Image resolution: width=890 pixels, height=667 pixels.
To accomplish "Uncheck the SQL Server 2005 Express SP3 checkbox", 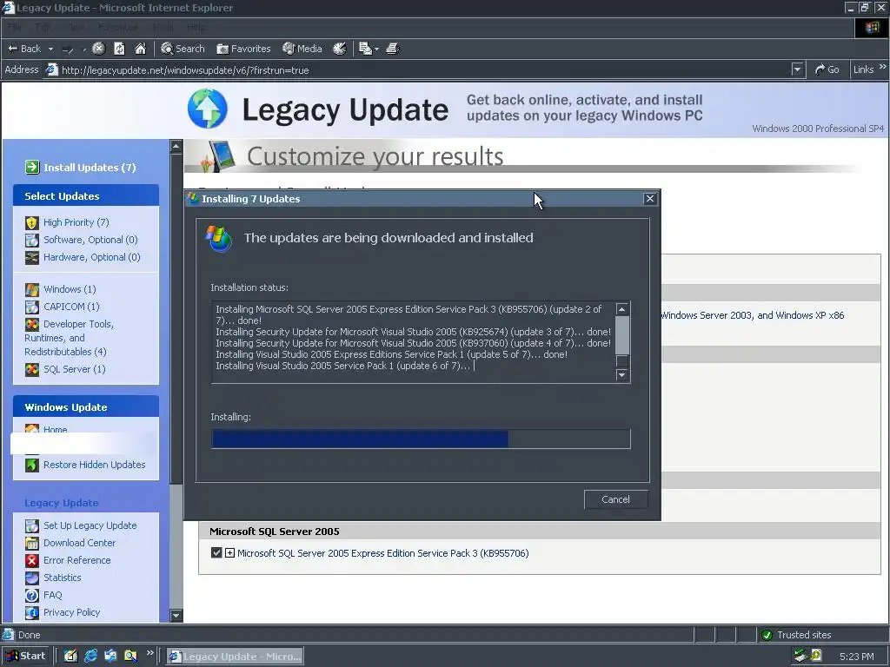I will (x=216, y=552).
